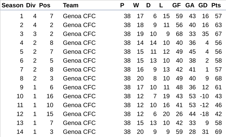Viewport: 226px width, 137px height.
Task: Sort by the Div column header
Action: pyautogui.click(x=31, y=5)
